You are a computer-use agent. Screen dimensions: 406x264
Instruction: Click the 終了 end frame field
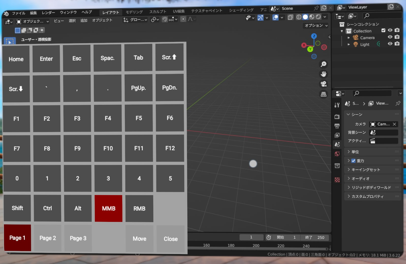(315, 237)
